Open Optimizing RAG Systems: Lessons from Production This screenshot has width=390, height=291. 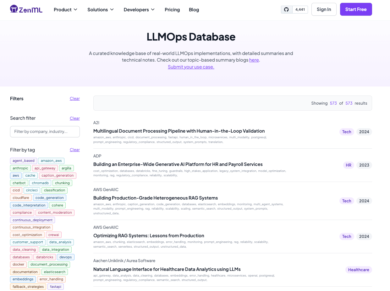click(x=149, y=236)
